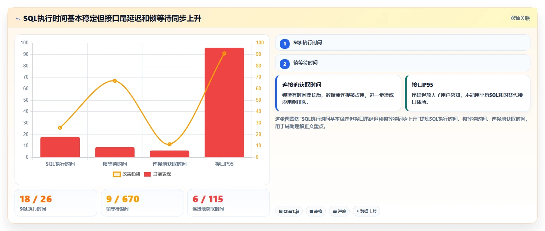Click the blue number 1 badge
Screen dimensions: 545x231
pyautogui.click(x=285, y=44)
